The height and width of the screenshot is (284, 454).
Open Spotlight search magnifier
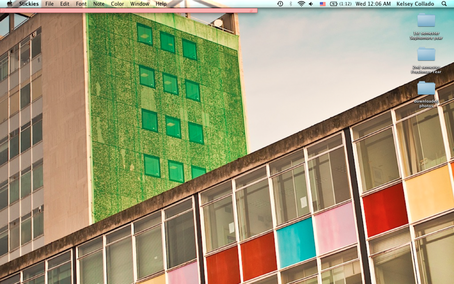click(444, 4)
